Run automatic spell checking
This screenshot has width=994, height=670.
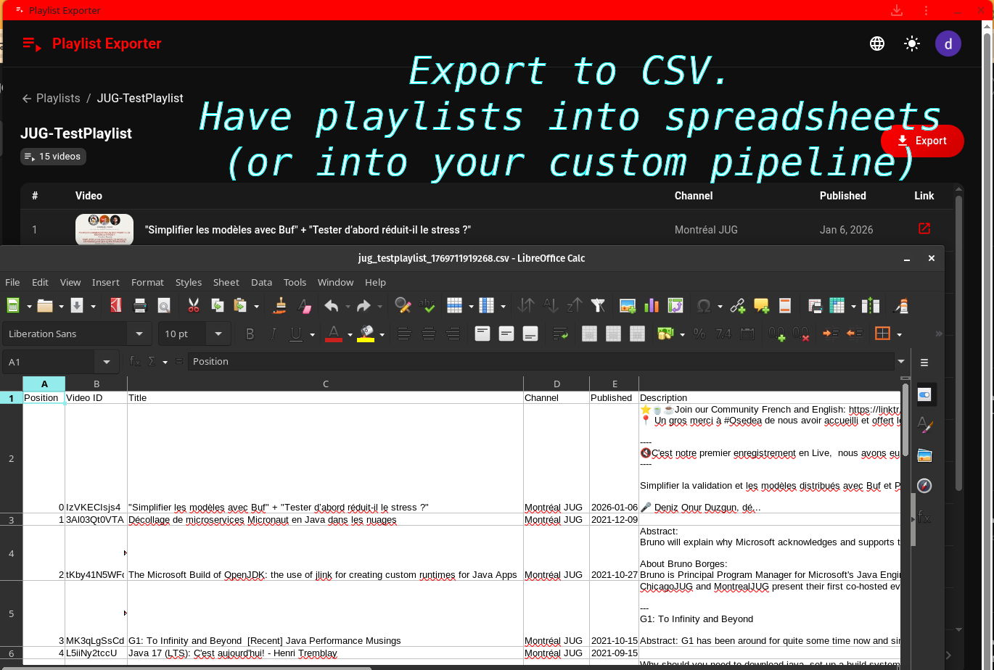(428, 305)
